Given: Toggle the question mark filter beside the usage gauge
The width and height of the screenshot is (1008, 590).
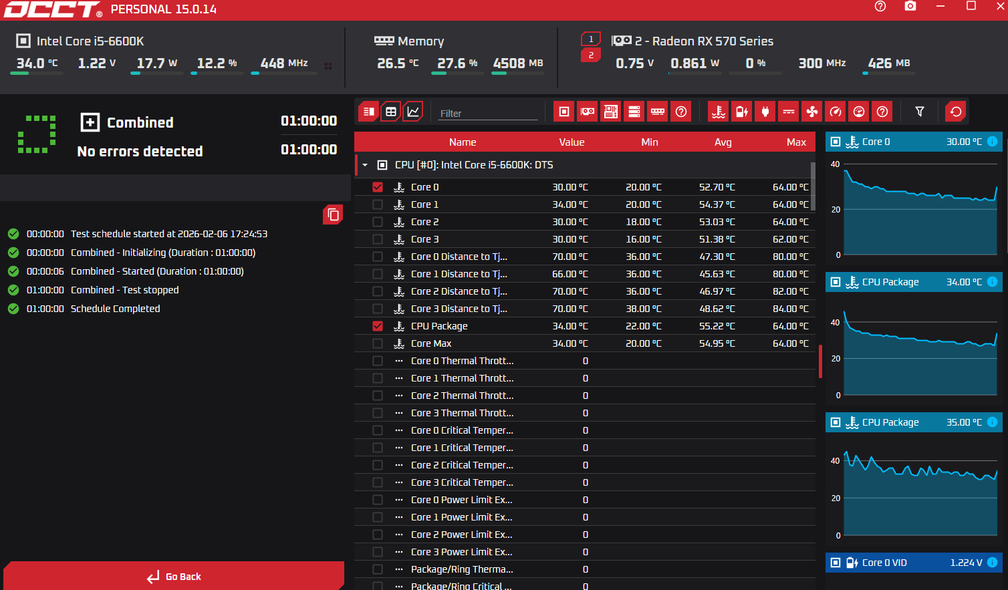Looking at the screenshot, I should (x=882, y=112).
